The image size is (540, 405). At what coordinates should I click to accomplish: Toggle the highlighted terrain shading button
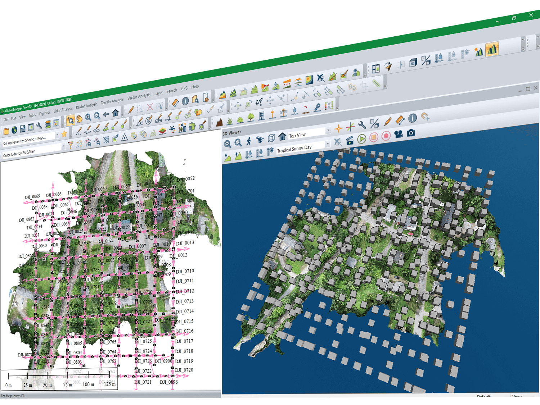click(x=492, y=49)
